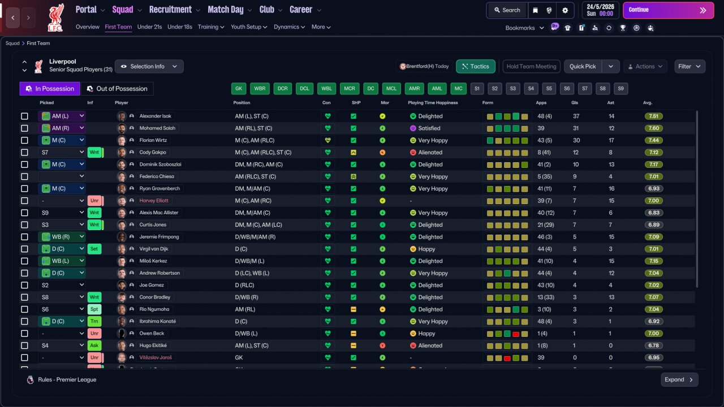Click the Liverpool club crest in the header
This screenshot has height=407, width=724.
[55, 18]
